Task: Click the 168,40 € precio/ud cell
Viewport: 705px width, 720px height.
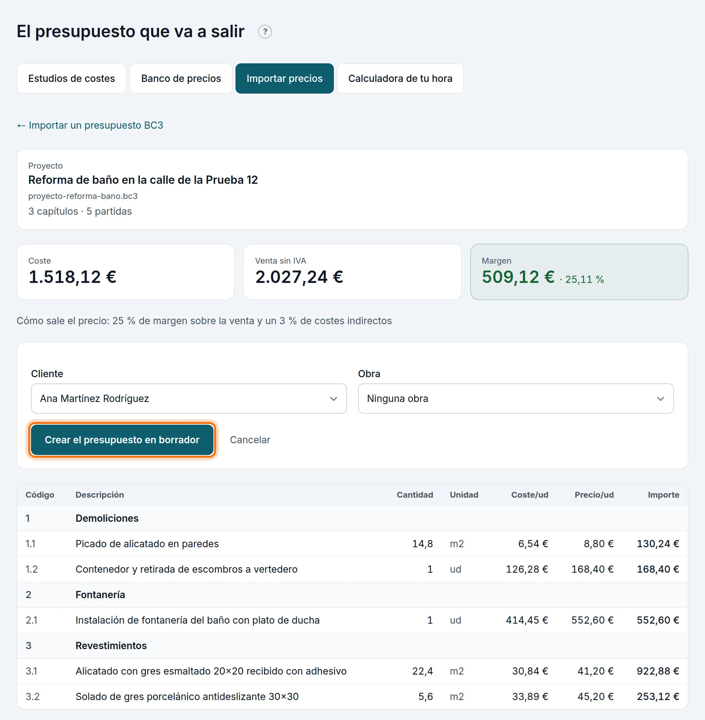Action: coord(592,569)
